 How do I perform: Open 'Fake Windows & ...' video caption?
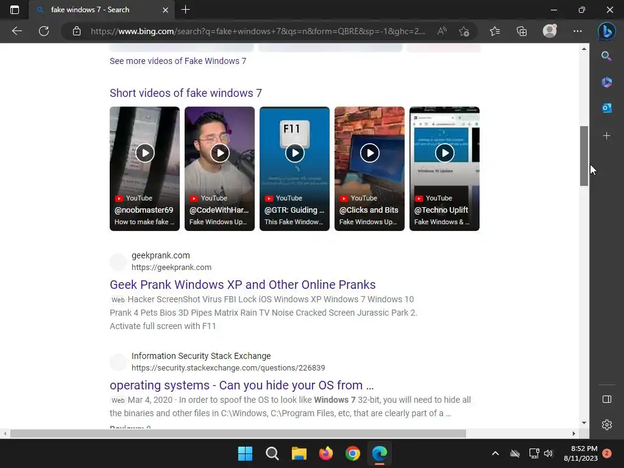[442, 222]
